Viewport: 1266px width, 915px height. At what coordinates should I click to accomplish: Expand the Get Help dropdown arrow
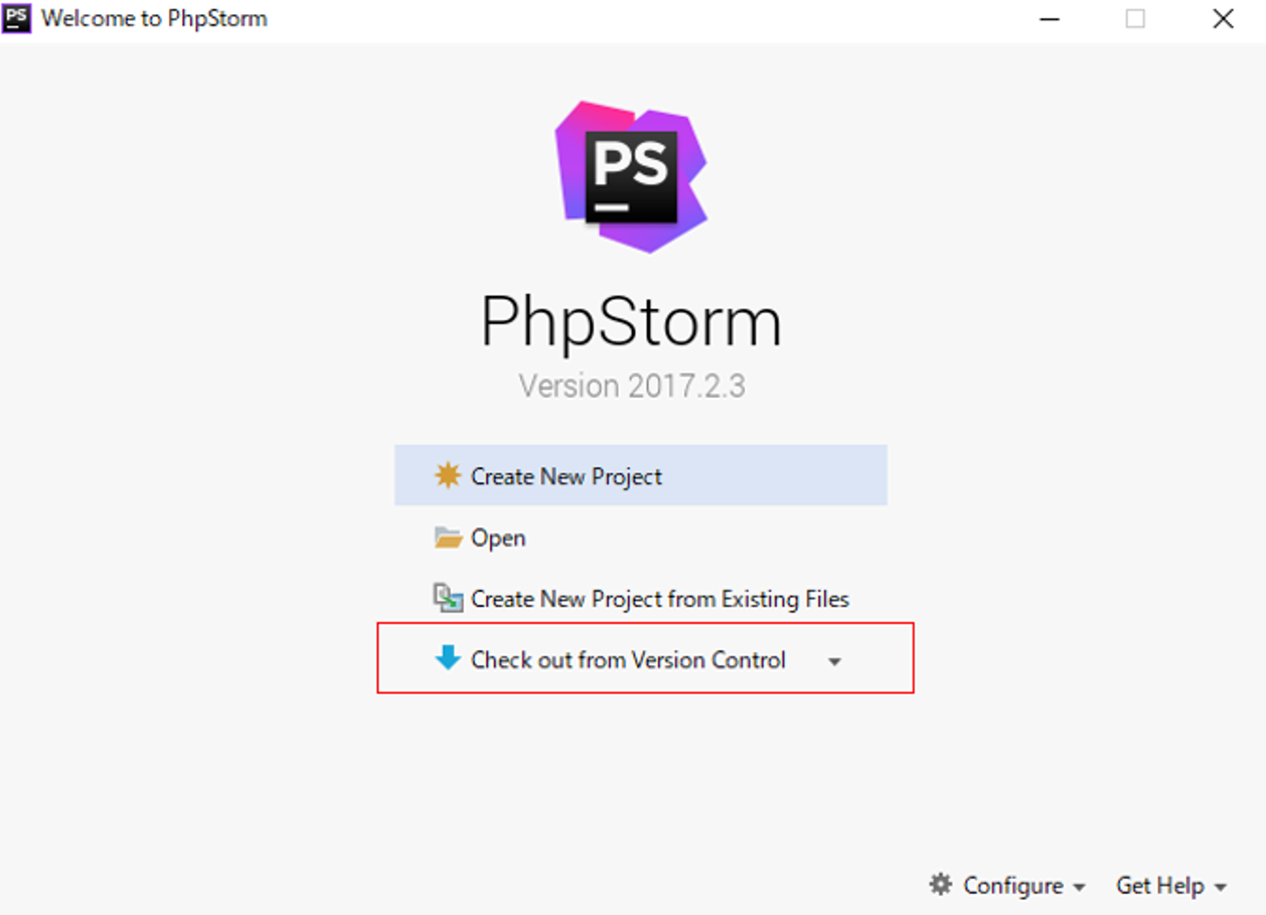tap(1220, 887)
